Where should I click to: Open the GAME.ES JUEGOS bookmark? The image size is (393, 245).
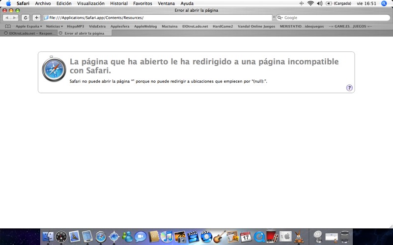click(350, 26)
